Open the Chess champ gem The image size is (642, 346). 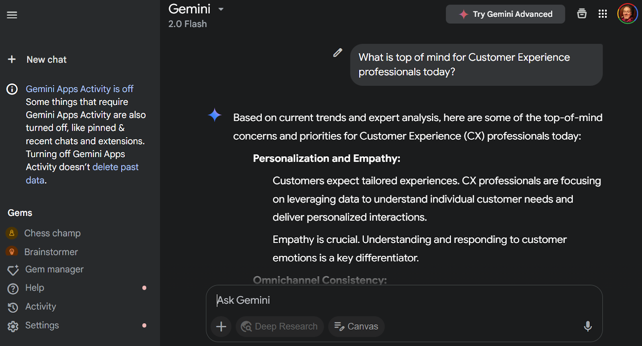tap(52, 233)
